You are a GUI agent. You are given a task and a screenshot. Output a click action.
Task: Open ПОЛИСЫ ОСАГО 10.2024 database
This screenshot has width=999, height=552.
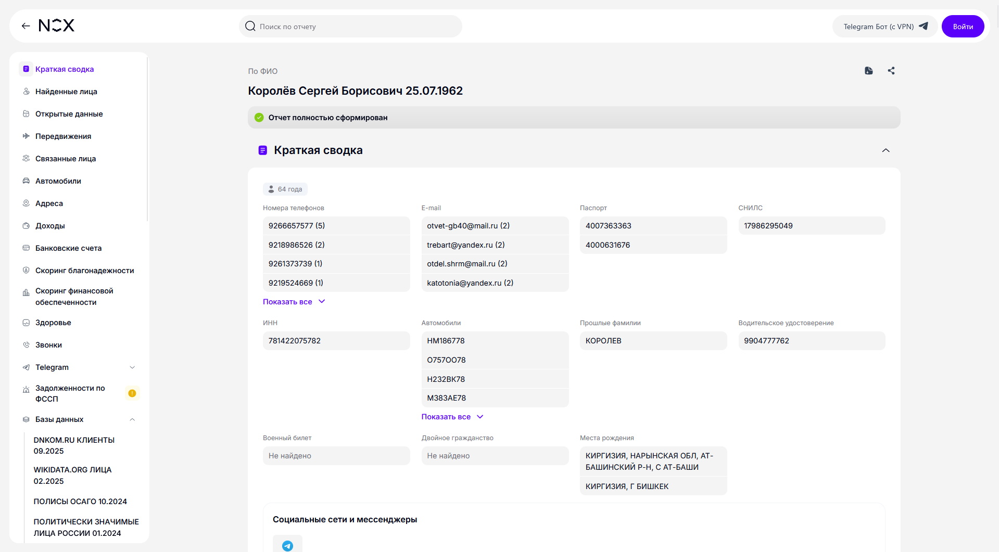tap(80, 502)
